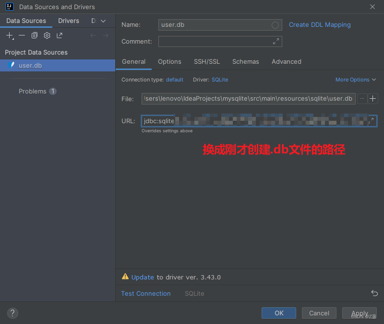Add a new data source with plus icon
Viewport: 384px width, 324px height.
(x=10, y=35)
